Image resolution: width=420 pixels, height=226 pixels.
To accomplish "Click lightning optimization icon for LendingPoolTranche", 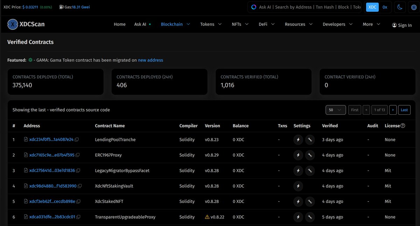I will [298, 140].
